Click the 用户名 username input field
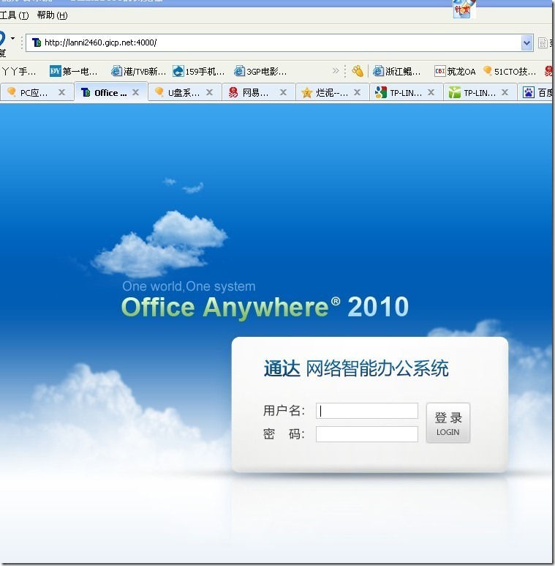Image resolution: width=555 pixels, height=566 pixels. 367,411
